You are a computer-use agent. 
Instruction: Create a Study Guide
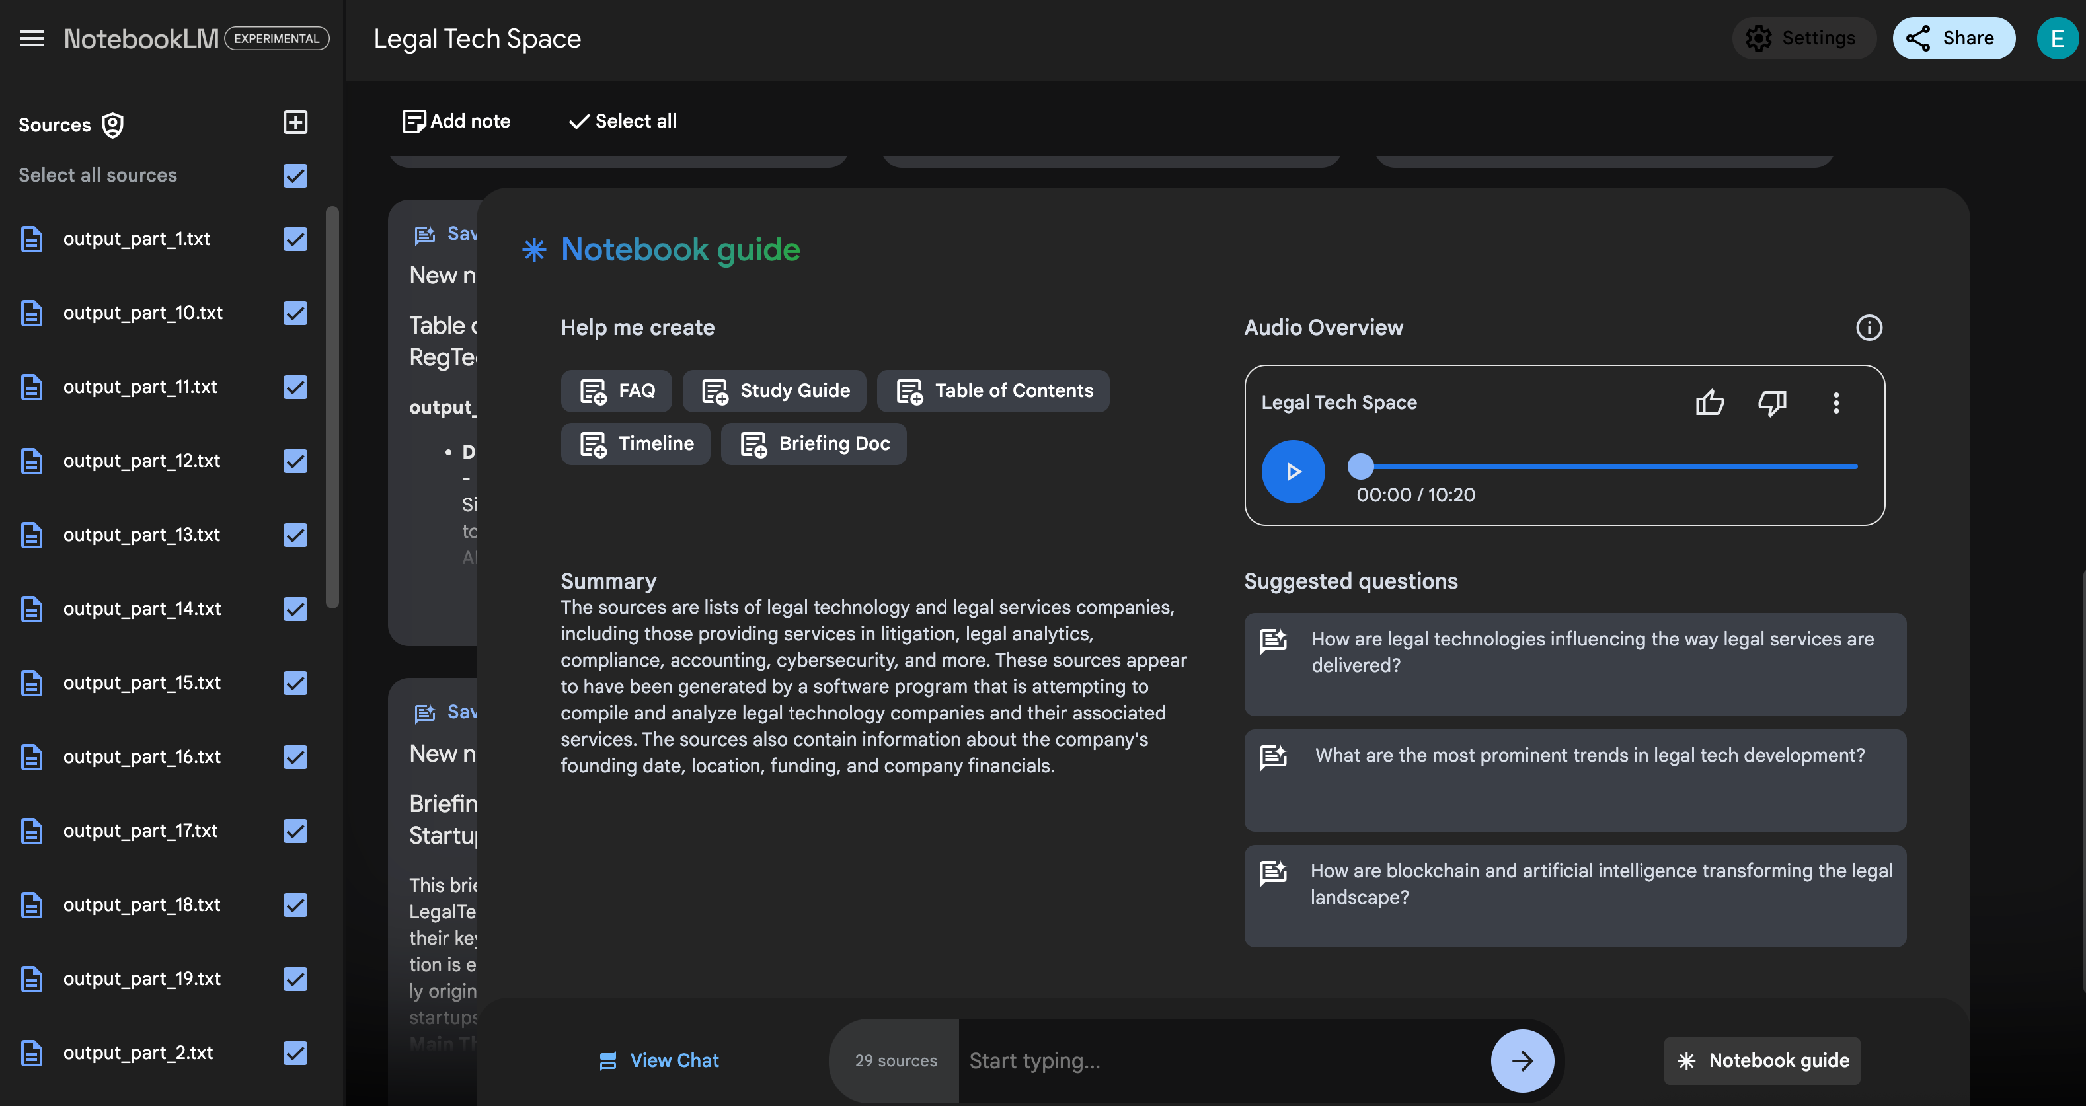(774, 391)
